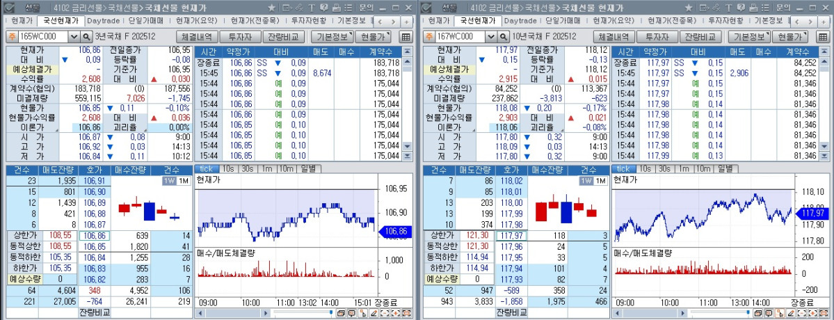Open list menu icon in left window title bar
Viewport: 834px width, 320px height.
coord(348,8)
